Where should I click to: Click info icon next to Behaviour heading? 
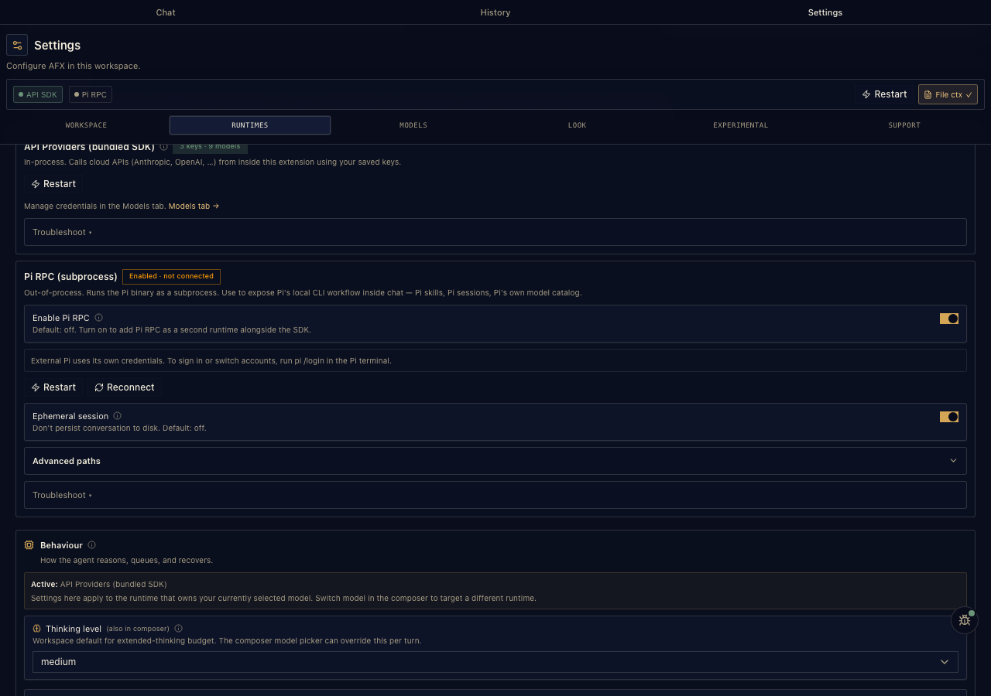coord(91,545)
